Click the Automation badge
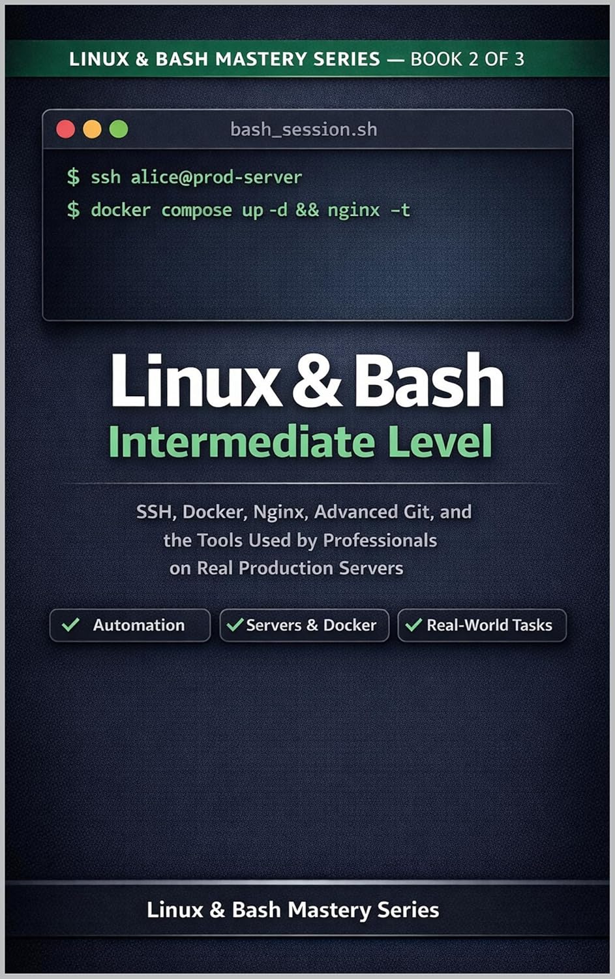Screen dimensions: 615x979 (x=130, y=625)
